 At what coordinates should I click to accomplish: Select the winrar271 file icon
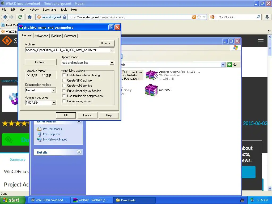[152, 90]
